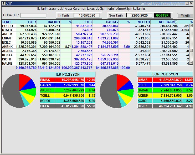Click RTALB NET HACIM -17.667.180
This screenshot has width=195, height=155.
coord(169,30)
